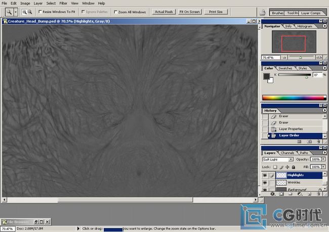This screenshot has width=329, height=232.
Task: Click the Navigator preview thumbnail
Action: 294,42
